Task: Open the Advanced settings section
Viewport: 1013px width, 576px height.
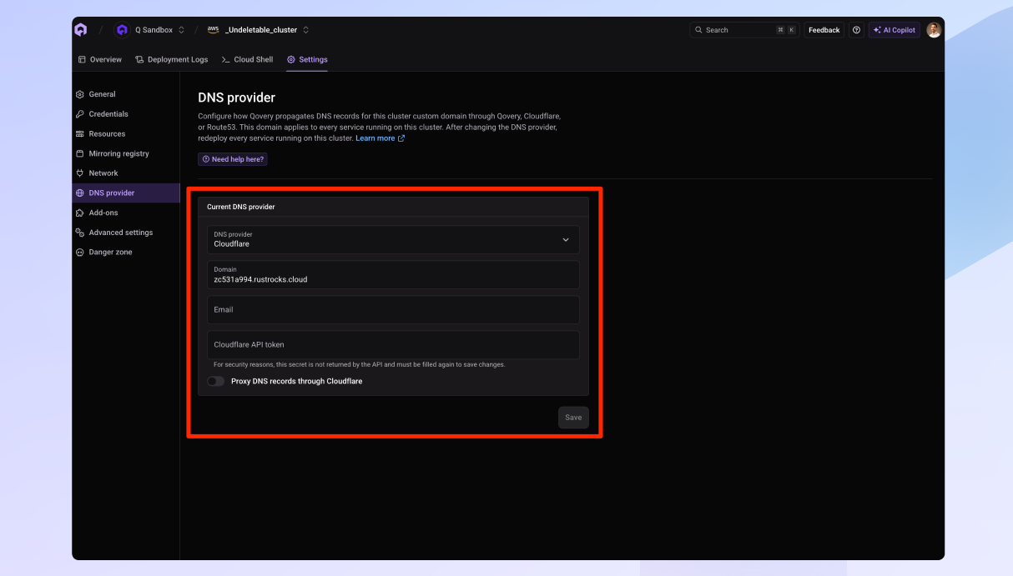Action: pos(126,233)
